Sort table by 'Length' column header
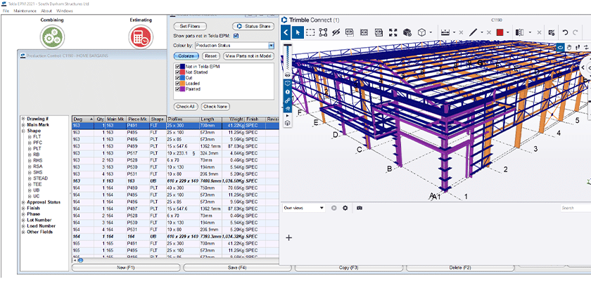 pyautogui.click(x=210, y=119)
